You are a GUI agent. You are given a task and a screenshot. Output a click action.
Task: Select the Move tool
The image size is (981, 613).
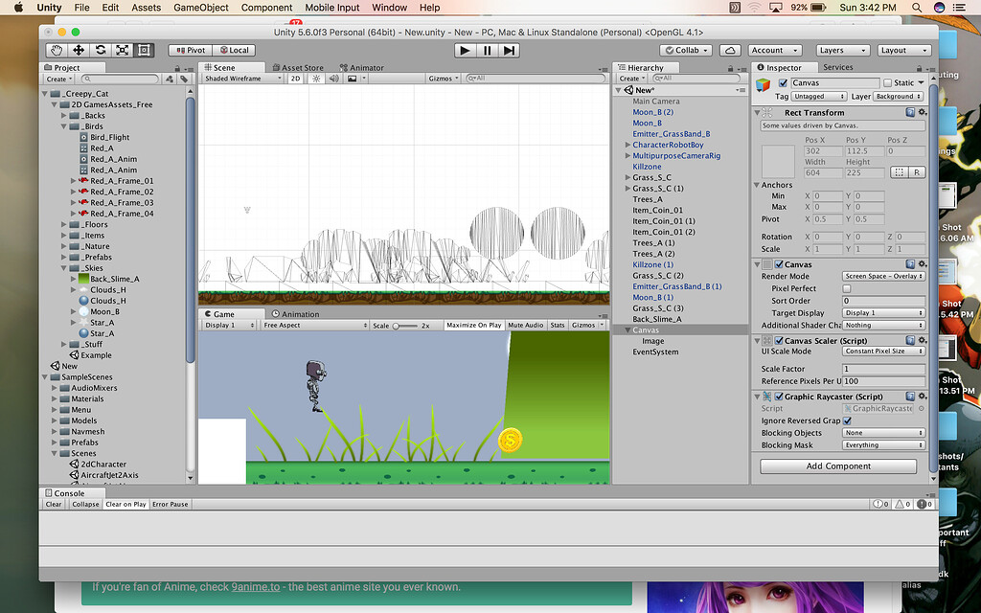(79, 50)
